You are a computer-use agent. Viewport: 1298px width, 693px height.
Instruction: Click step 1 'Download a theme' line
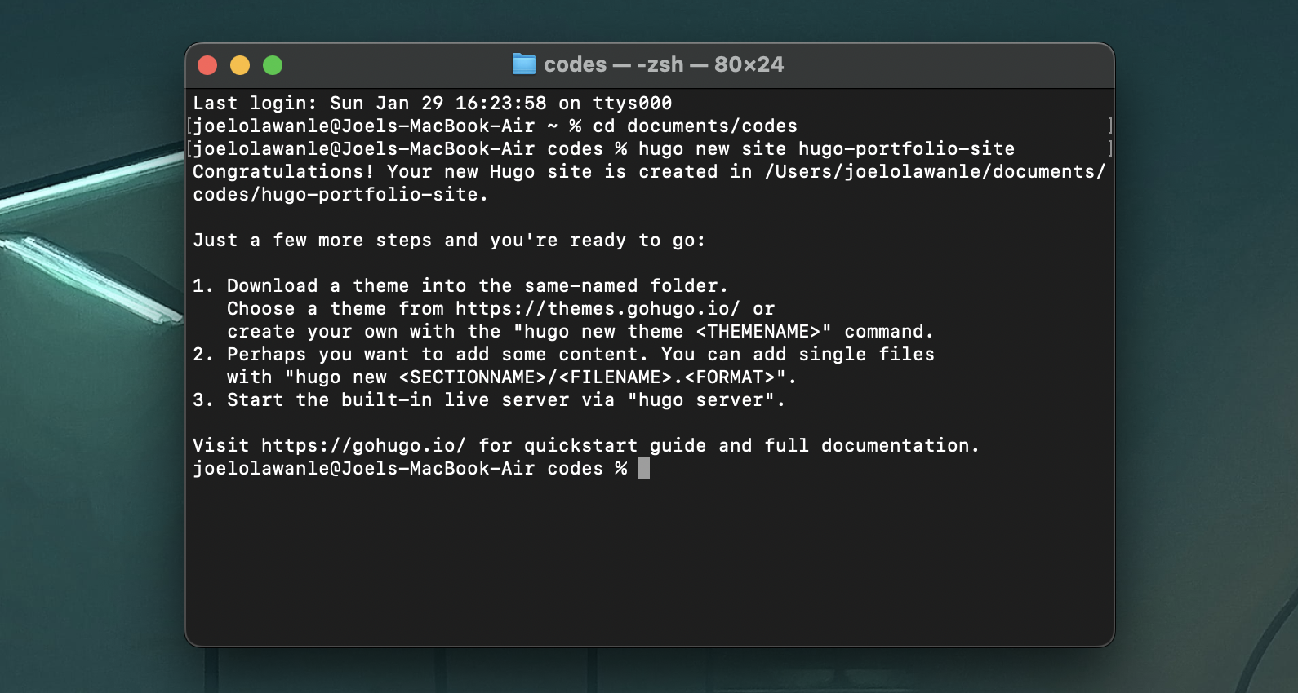(x=462, y=285)
